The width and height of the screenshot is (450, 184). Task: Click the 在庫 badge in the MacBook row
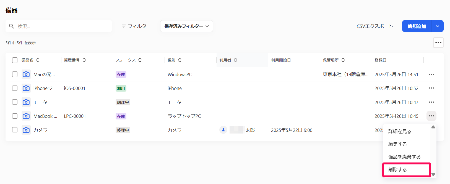[121, 116]
